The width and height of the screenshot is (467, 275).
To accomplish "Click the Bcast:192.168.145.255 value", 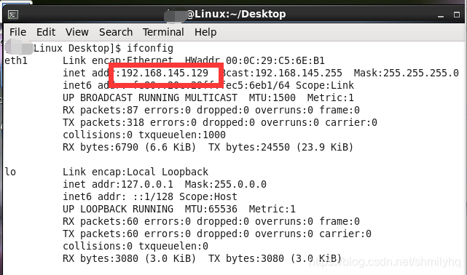I will (x=283, y=73).
